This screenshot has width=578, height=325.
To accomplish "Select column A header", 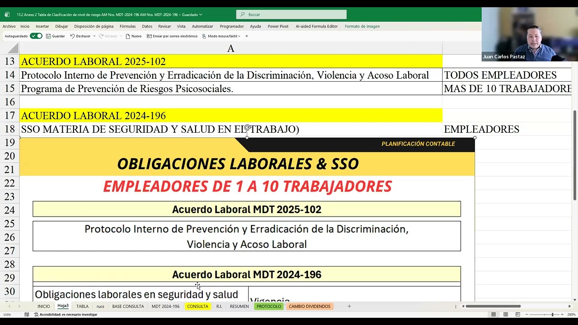I will tap(231, 48).
